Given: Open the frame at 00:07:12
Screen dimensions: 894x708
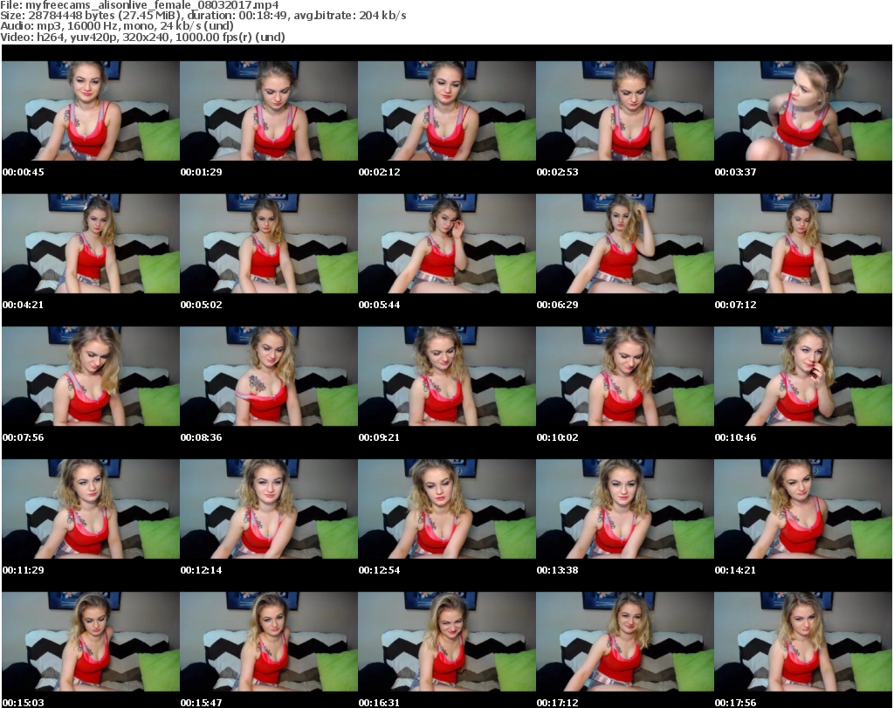Looking at the screenshot, I should point(803,244).
